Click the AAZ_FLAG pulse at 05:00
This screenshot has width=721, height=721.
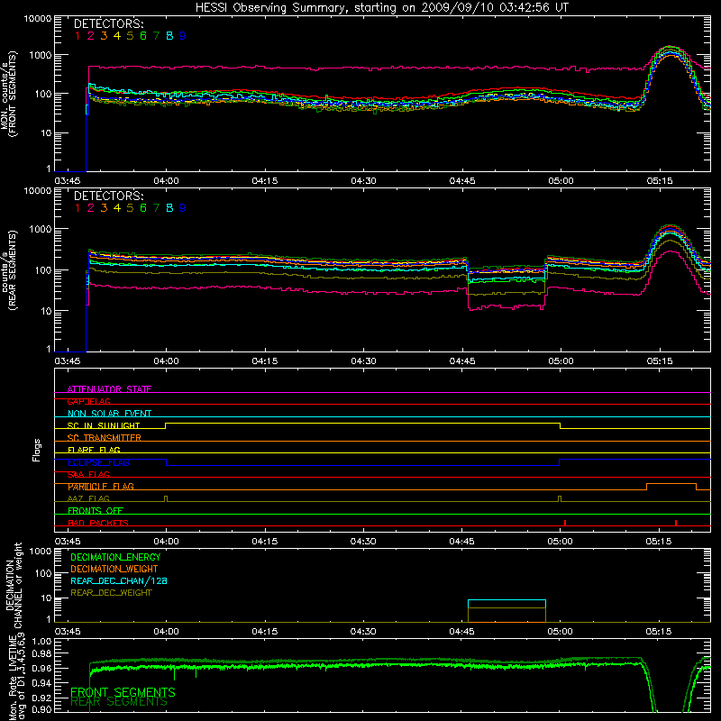coord(560,498)
